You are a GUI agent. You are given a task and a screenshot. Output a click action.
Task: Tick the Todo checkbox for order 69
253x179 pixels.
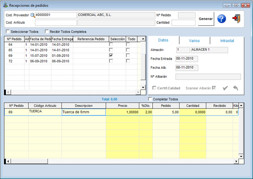click(x=128, y=56)
